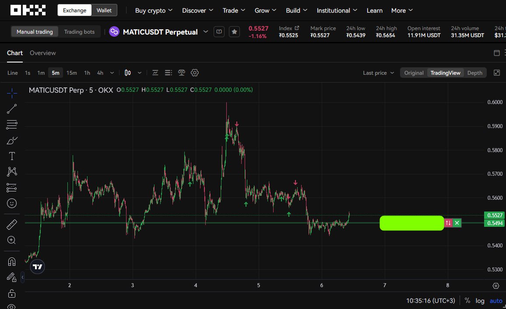The height and width of the screenshot is (309, 506).
Task: Expand the Grow menu
Action: click(265, 10)
